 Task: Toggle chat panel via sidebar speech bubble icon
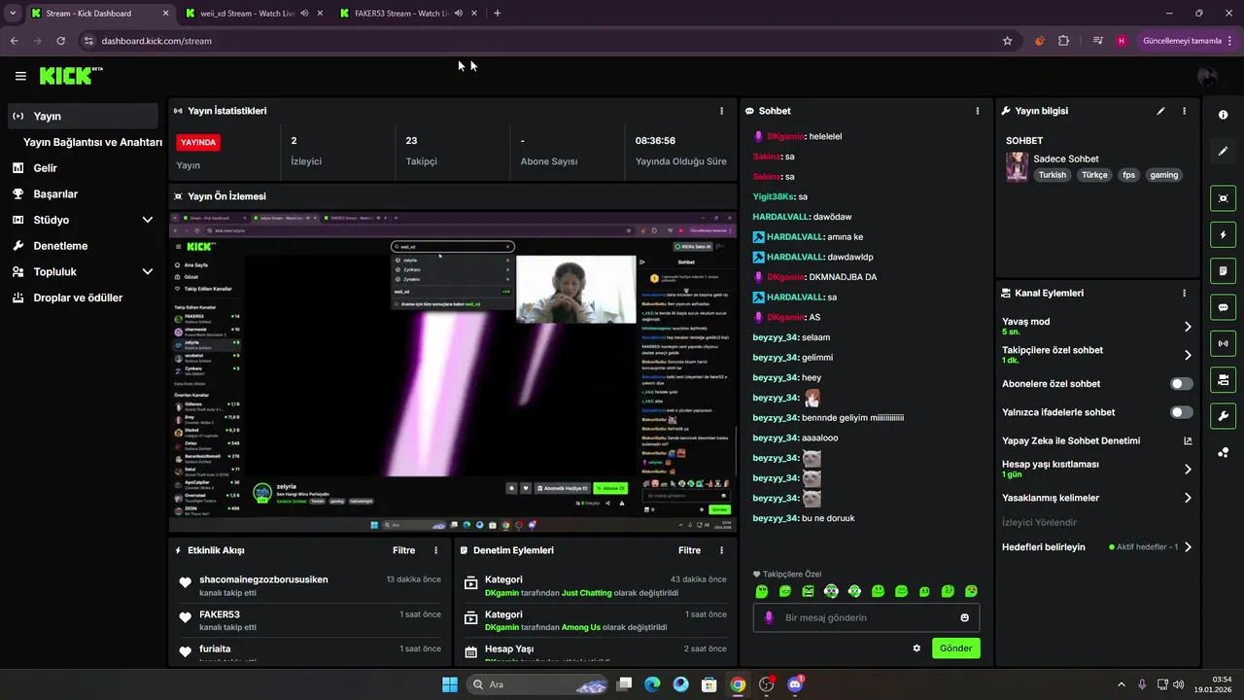tap(1223, 307)
